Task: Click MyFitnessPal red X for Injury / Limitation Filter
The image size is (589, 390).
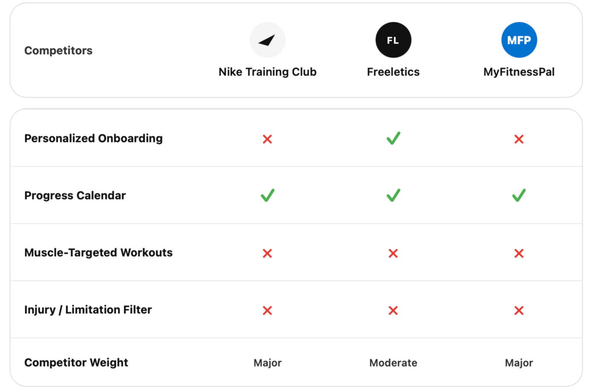Action: (519, 310)
